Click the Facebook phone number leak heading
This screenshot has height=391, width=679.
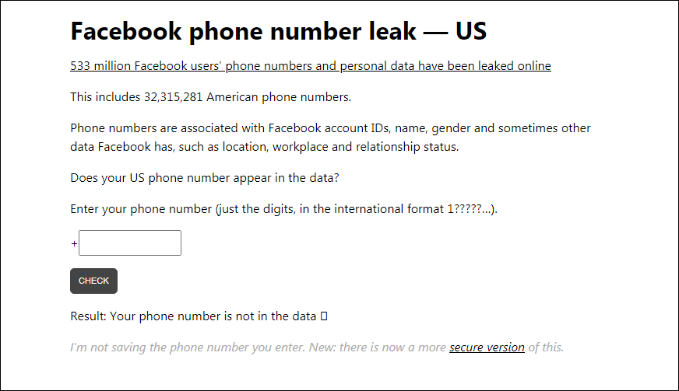tap(279, 31)
